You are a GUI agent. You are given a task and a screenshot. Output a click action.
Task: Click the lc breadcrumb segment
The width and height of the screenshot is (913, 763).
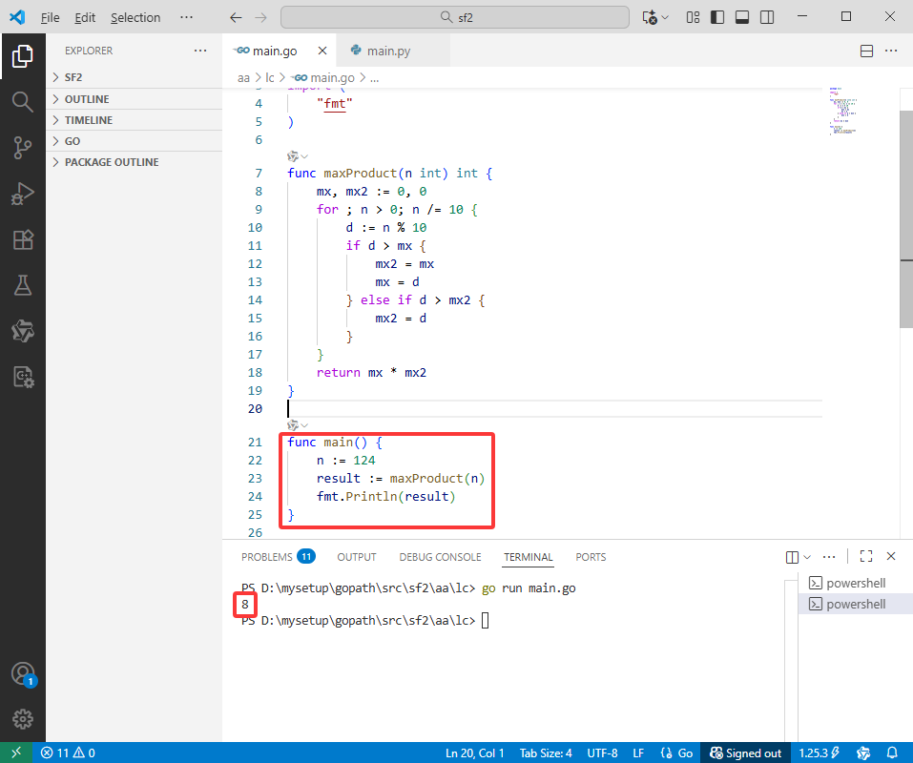point(270,77)
